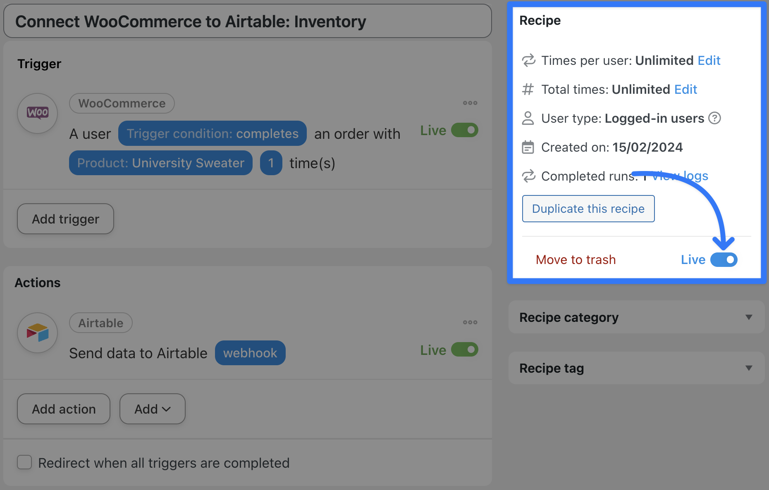
Task: Switch the recipe Live toggle off
Action: [x=724, y=259]
